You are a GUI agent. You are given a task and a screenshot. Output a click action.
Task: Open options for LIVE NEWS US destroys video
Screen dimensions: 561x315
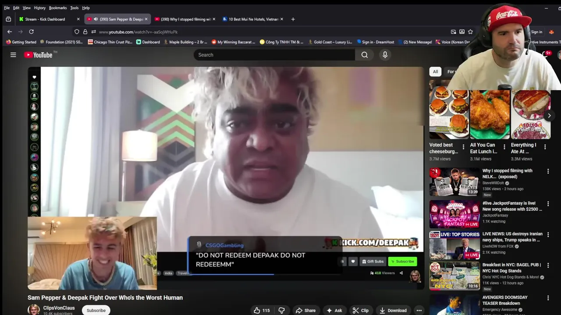[x=548, y=234]
